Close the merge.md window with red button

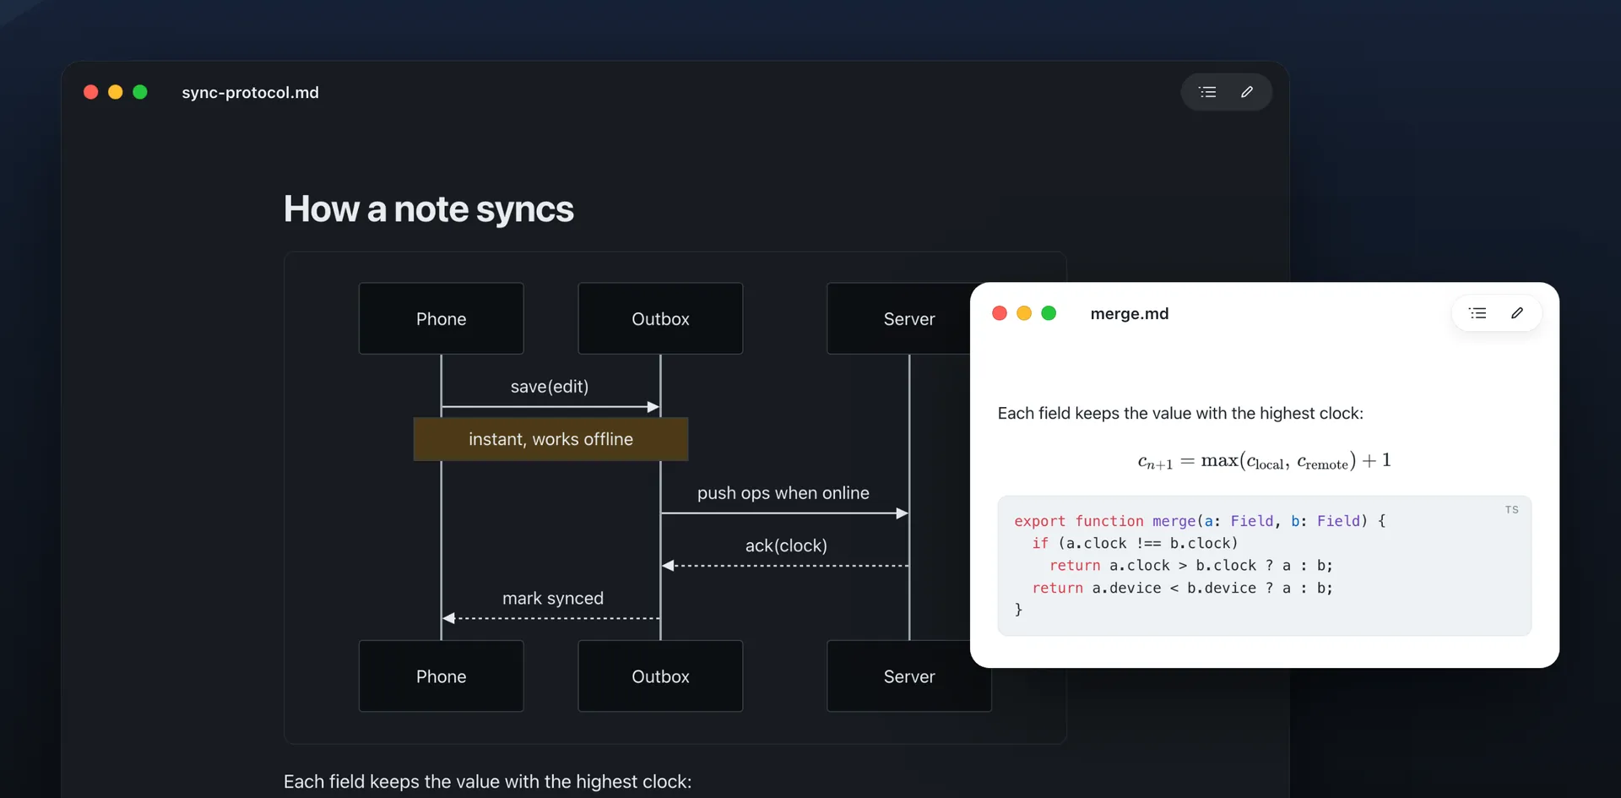tap(1000, 313)
